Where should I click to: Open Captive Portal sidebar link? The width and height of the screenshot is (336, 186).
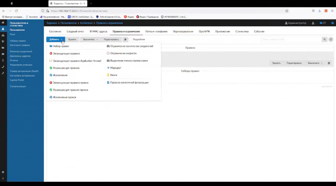[17, 80]
